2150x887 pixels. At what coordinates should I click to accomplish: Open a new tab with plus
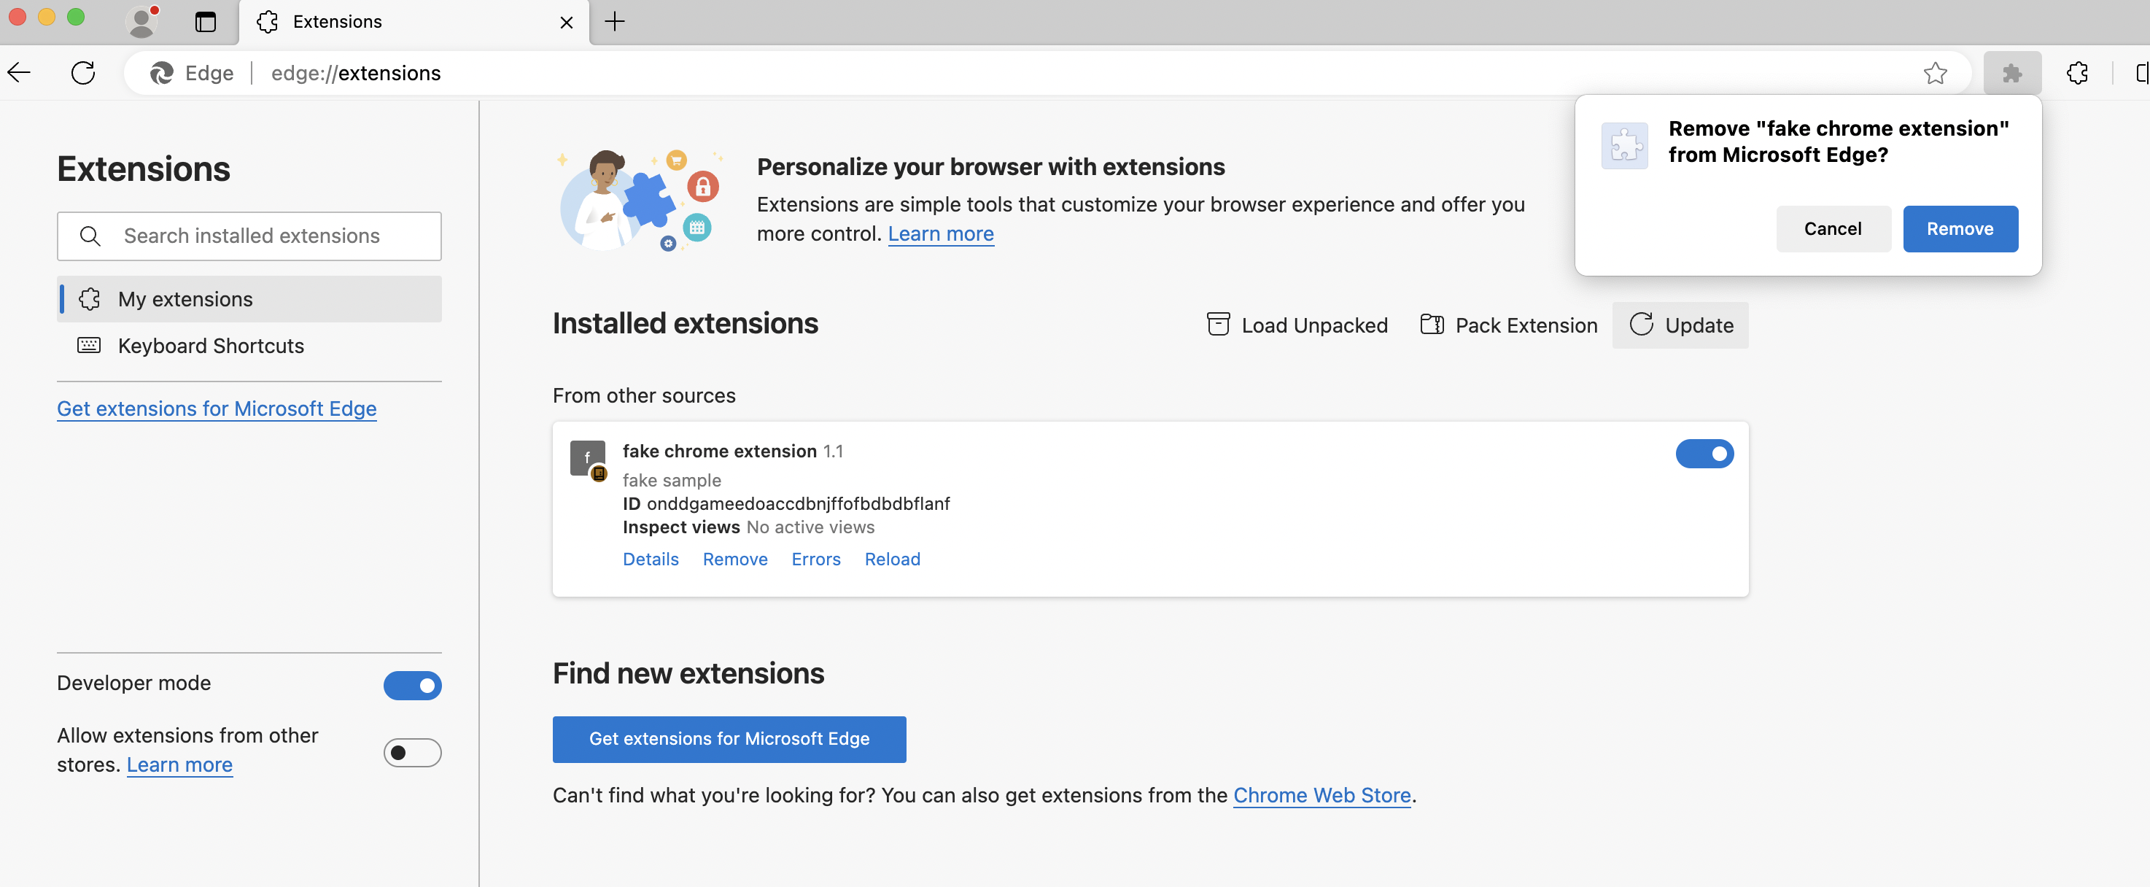pos(615,22)
